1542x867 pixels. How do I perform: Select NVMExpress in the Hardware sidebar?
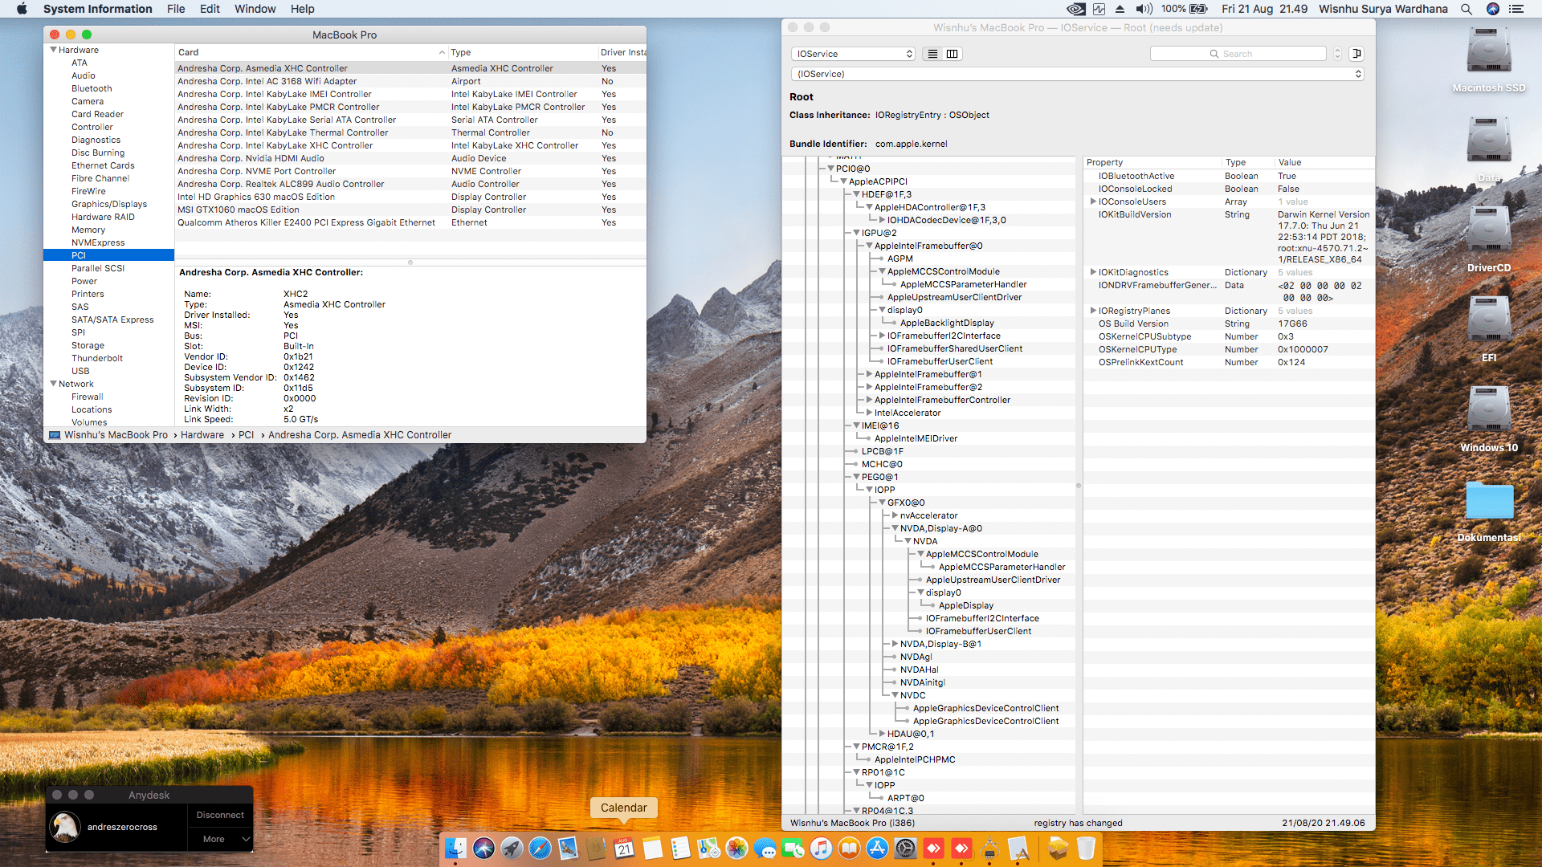pyautogui.click(x=98, y=242)
